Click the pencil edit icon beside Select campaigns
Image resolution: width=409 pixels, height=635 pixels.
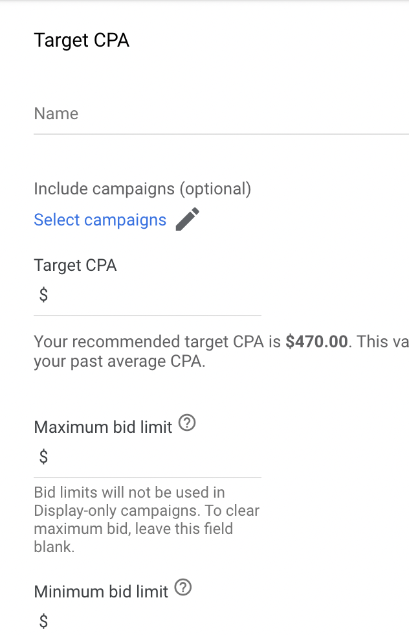tap(187, 219)
